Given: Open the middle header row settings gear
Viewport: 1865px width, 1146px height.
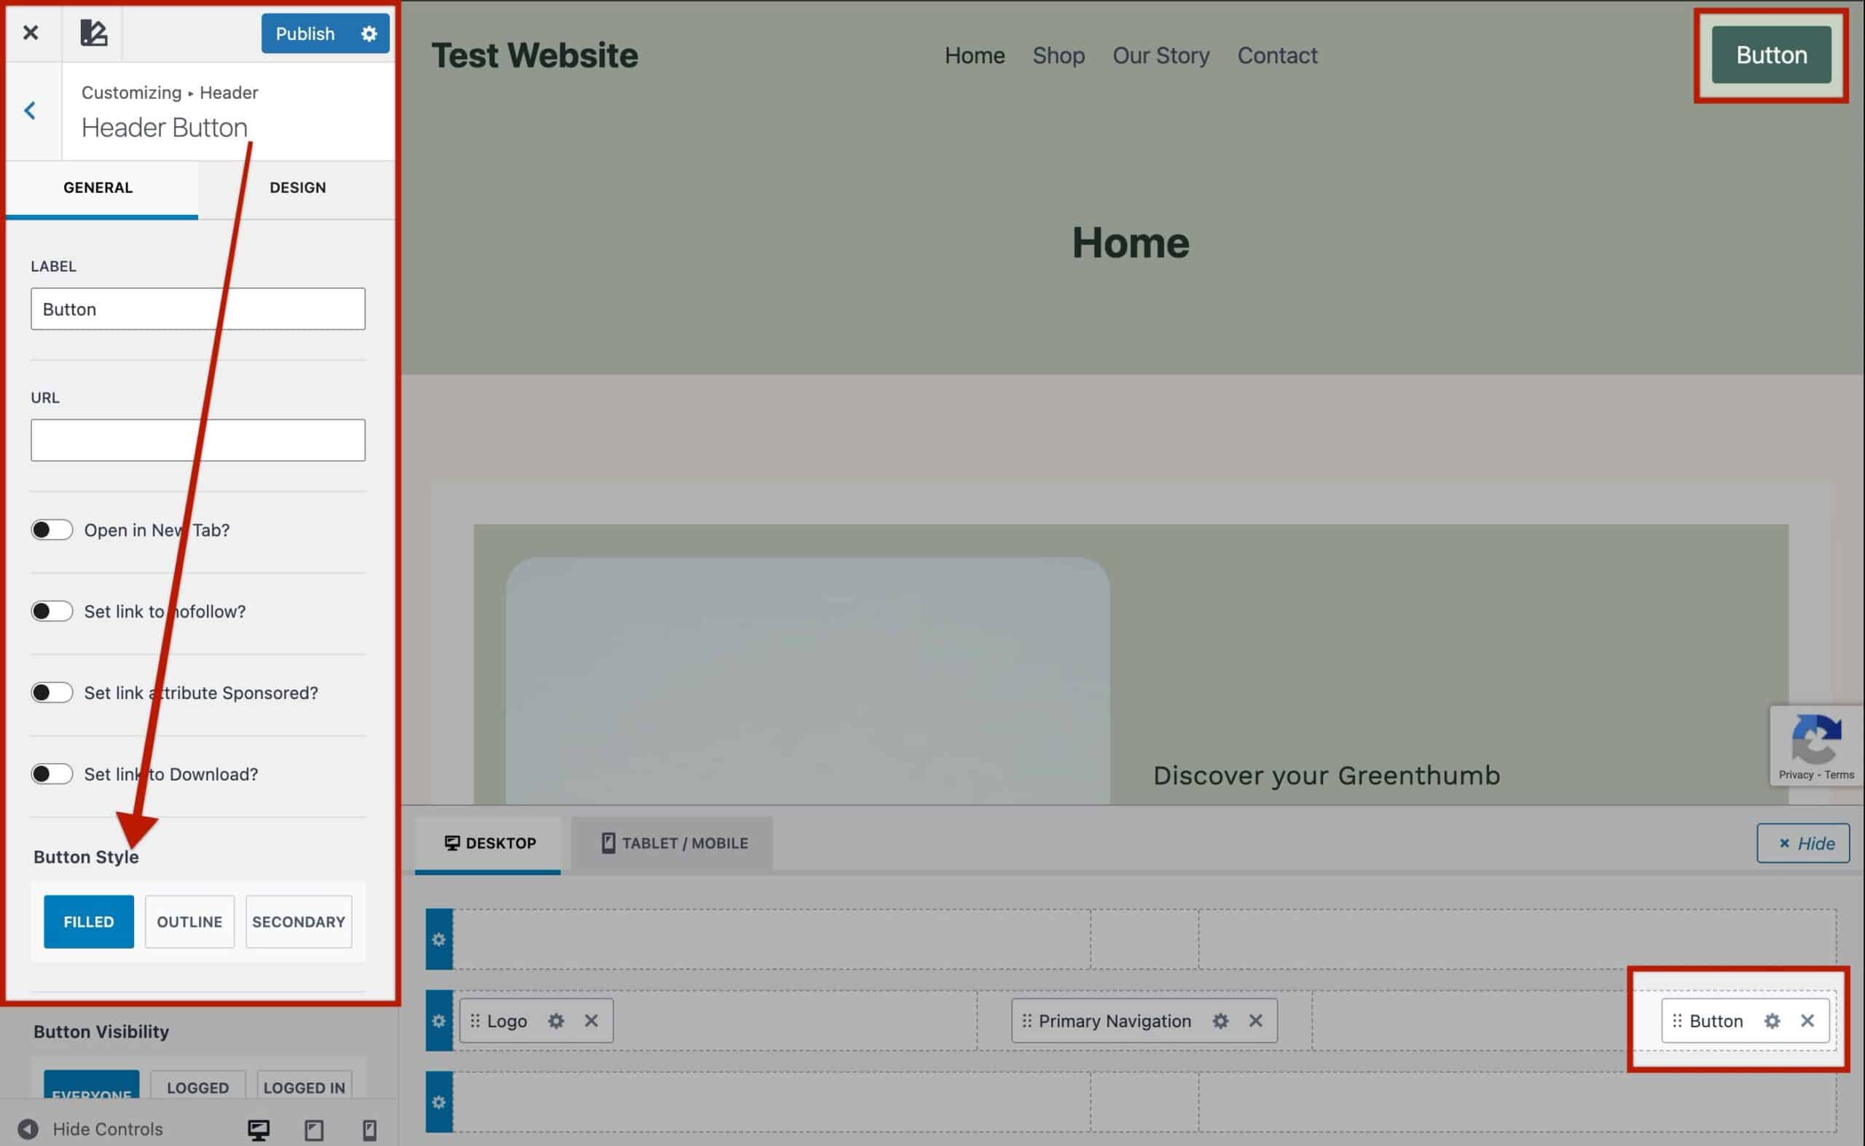Looking at the screenshot, I should (x=439, y=1021).
